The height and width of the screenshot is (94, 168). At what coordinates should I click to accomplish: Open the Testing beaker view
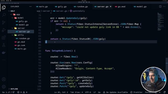(4, 45)
